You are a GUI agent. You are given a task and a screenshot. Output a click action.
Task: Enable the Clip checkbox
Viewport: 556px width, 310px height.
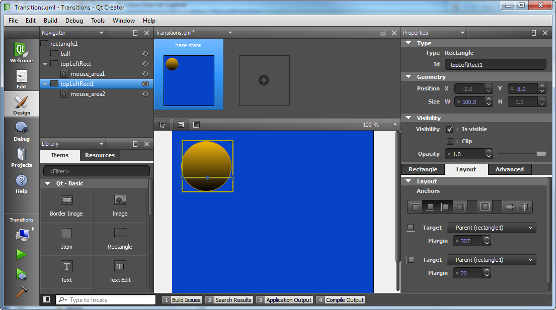(x=450, y=141)
